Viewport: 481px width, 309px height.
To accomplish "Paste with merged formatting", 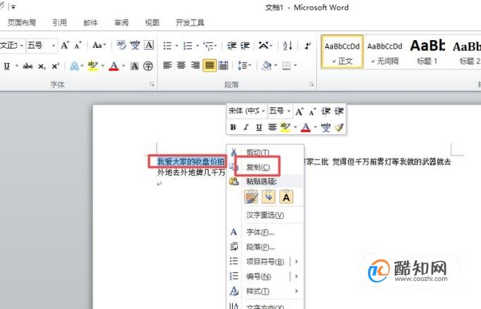I will click(269, 196).
